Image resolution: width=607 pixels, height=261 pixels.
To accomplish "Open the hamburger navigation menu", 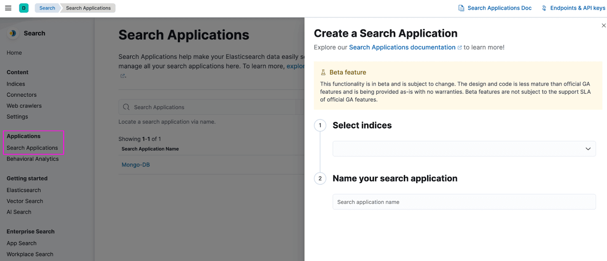I will [8, 8].
